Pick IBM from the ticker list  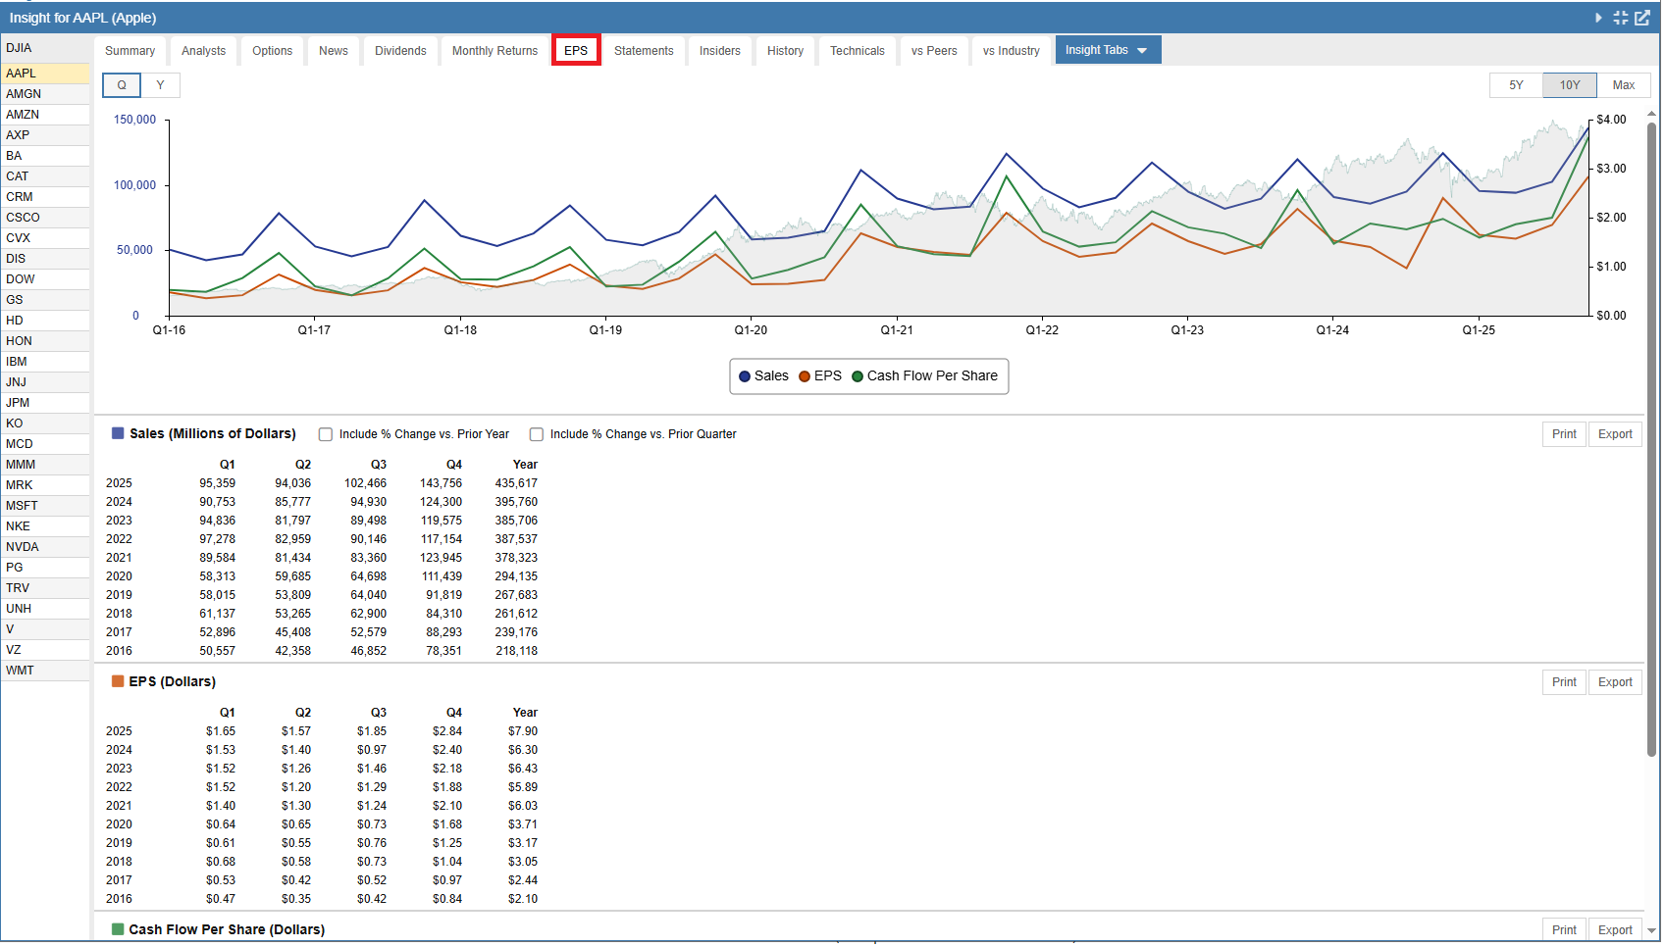45,362
